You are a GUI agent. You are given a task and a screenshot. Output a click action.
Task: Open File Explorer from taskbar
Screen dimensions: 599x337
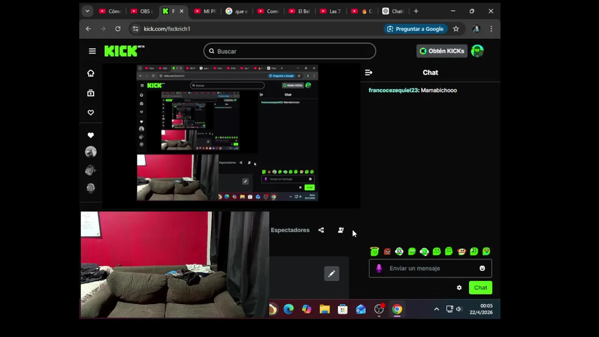pos(325,309)
